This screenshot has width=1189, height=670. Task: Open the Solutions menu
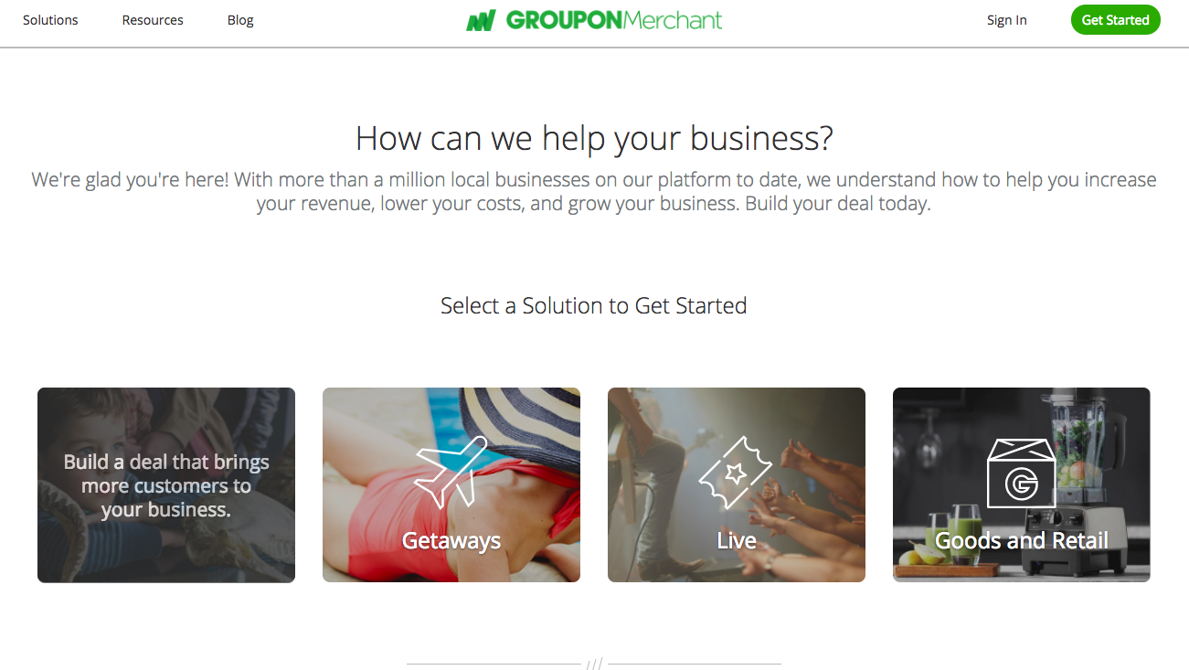50,20
